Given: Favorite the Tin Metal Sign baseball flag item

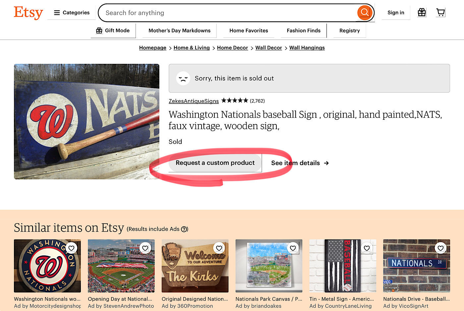Looking at the screenshot, I should 367,248.
